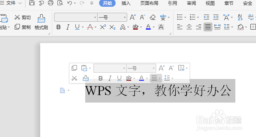Image resolution: width=256 pixels, height=137 pixels.
Task: Toggle Bold in the ribbon
Action: tap(59, 27)
